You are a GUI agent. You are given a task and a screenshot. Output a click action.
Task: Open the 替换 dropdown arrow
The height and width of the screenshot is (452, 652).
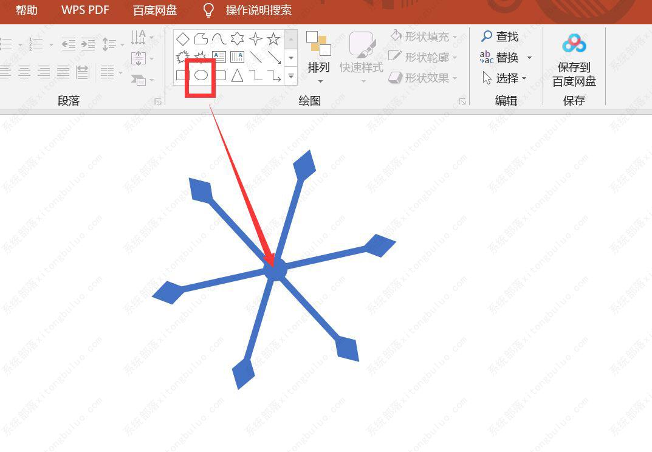click(529, 57)
